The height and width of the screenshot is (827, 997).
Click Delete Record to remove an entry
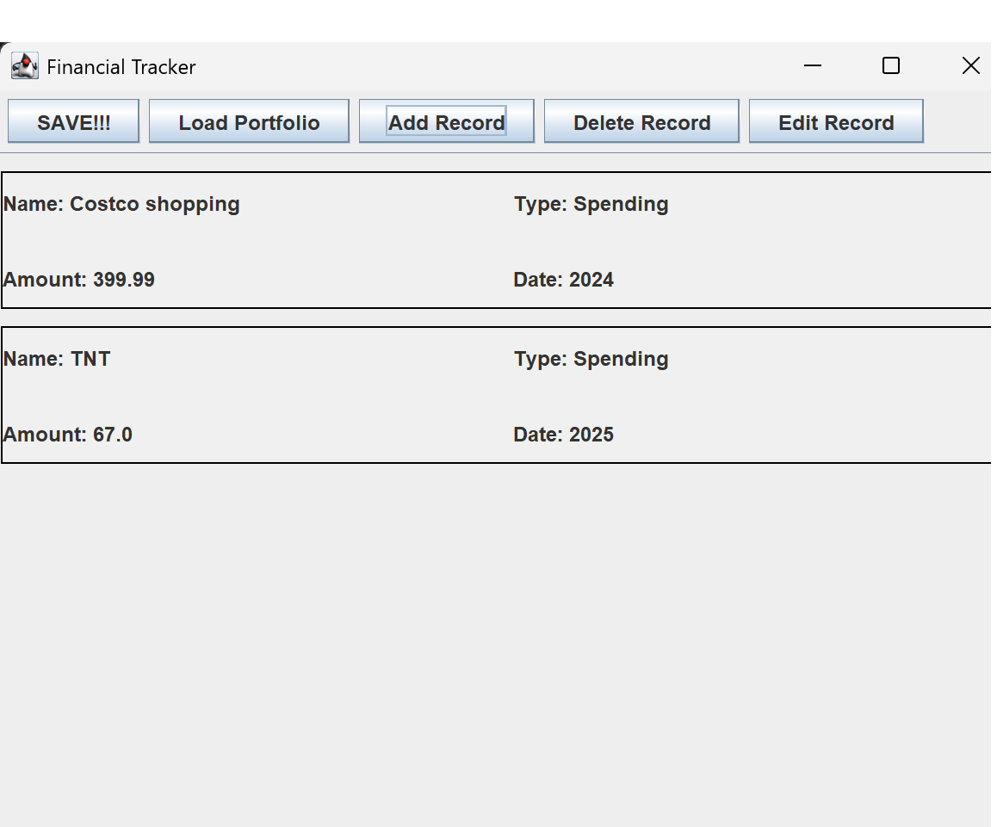(x=641, y=122)
